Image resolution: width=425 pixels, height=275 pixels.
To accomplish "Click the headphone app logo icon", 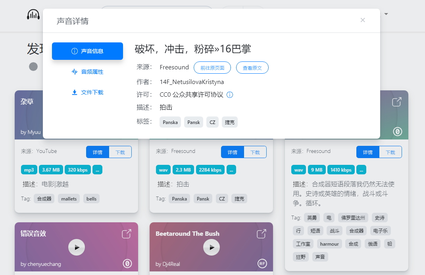I will pos(33,14).
